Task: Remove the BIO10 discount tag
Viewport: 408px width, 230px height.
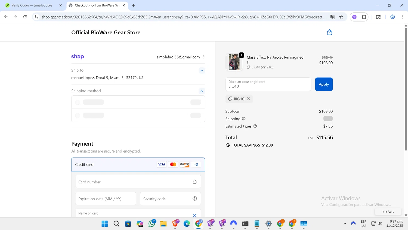Action: tap(249, 99)
